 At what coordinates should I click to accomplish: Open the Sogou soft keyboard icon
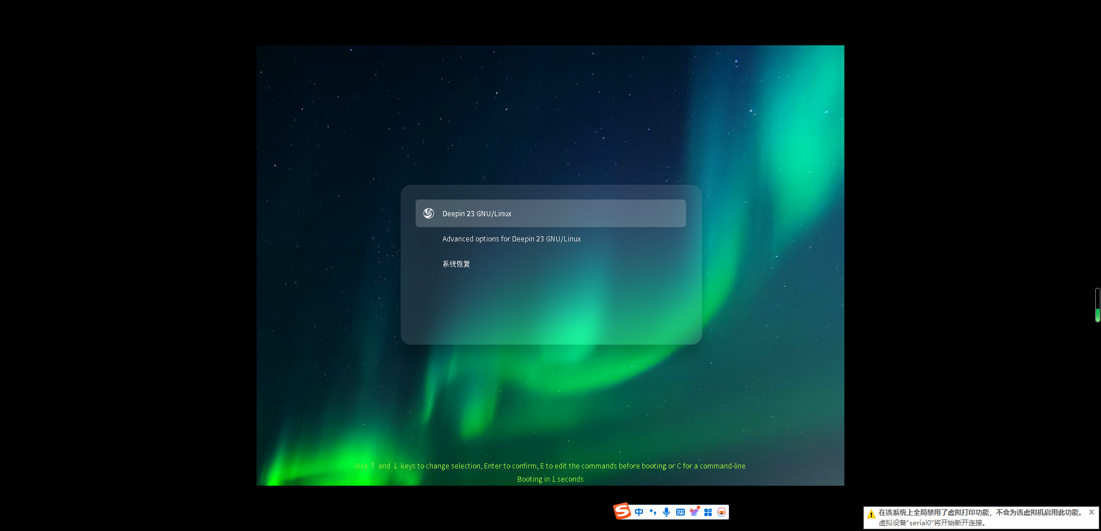(680, 512)
